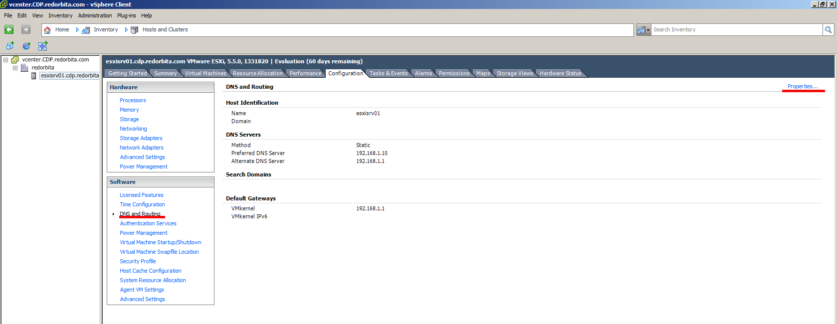Collapse the vcenter.CDP.redorbita.com tree node
Image resolution: width=837 pixels, height=324 pixels.
[6, 60]
